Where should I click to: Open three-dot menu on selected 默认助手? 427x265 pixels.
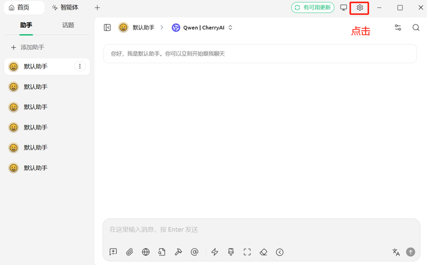coord(80,66)
